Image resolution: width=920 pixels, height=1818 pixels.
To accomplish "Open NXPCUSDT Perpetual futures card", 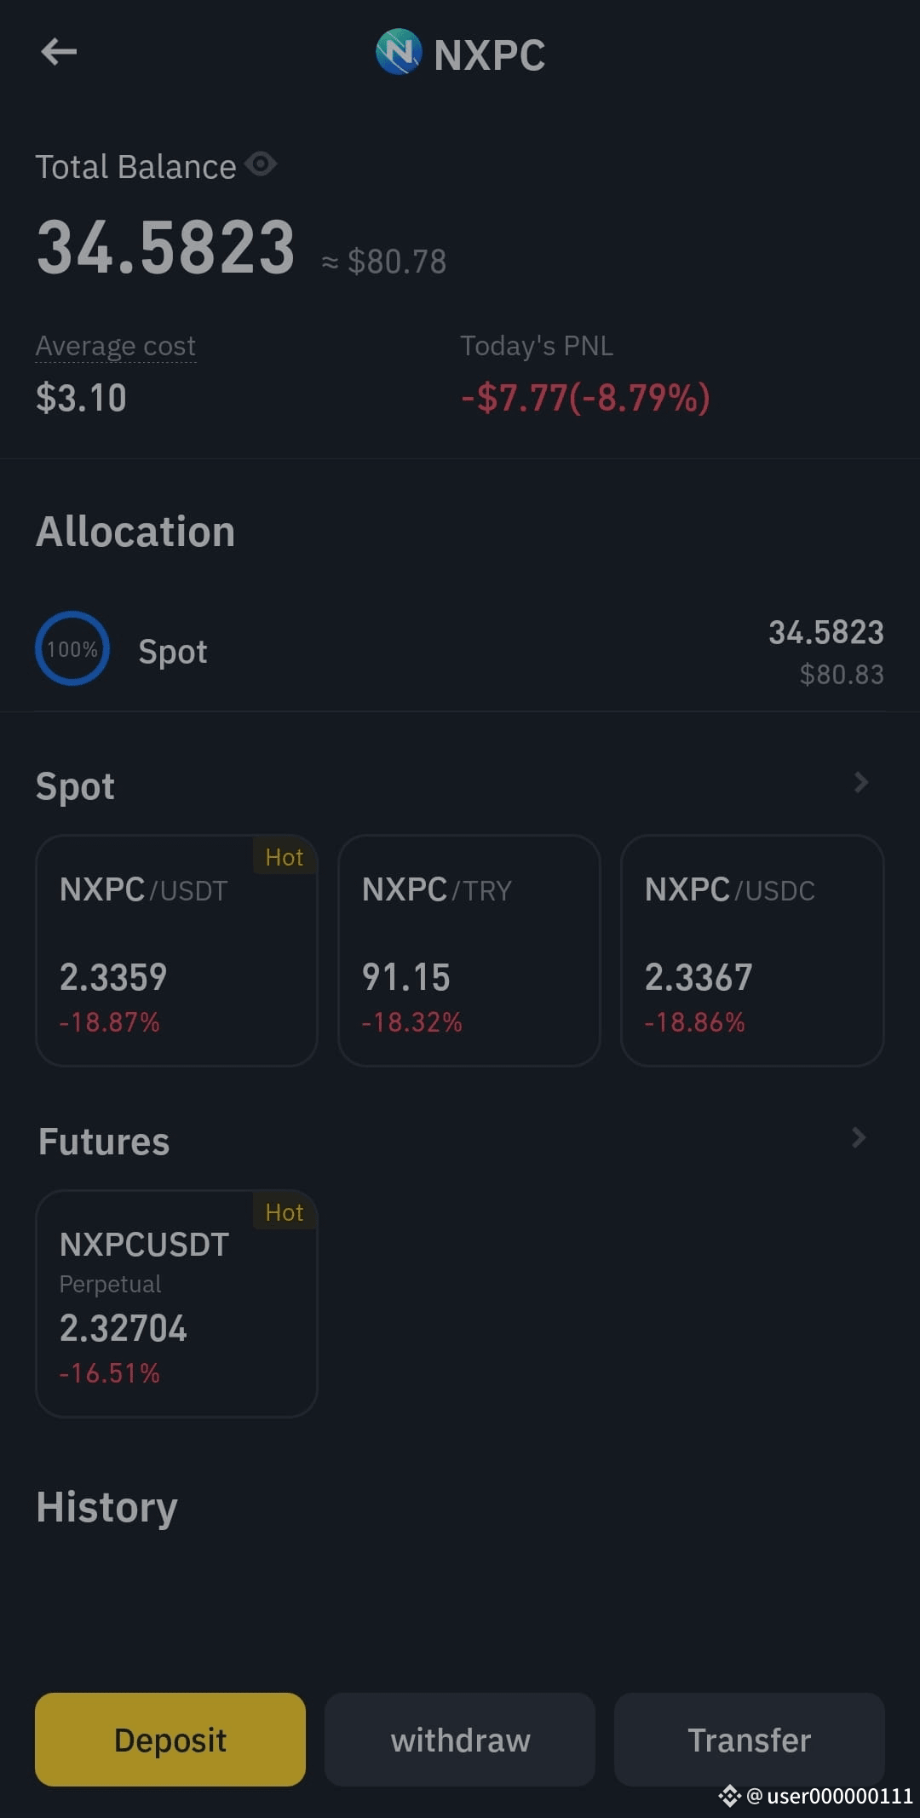I will (x=176, y=1303).
